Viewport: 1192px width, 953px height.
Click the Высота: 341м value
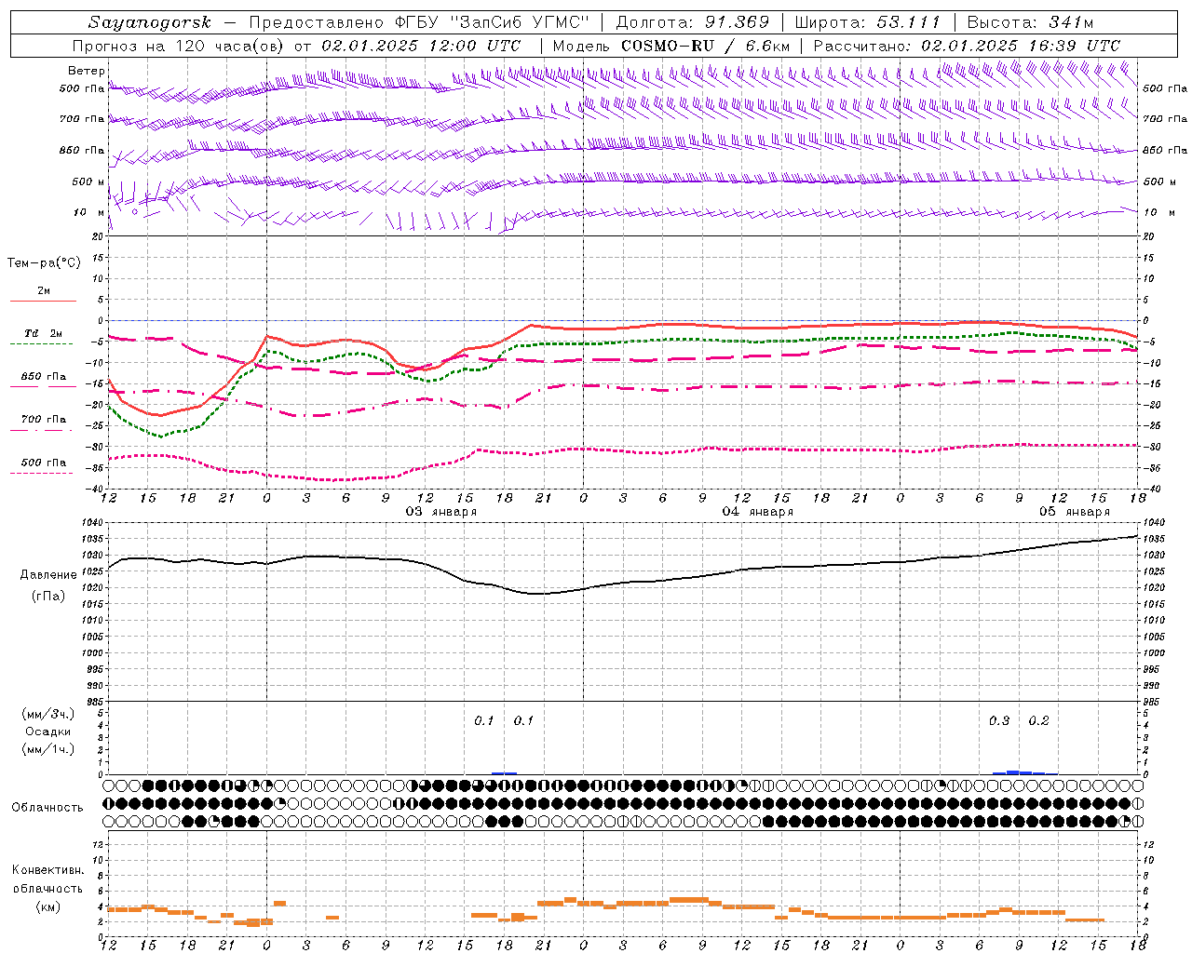click(x=1030, y=22)
